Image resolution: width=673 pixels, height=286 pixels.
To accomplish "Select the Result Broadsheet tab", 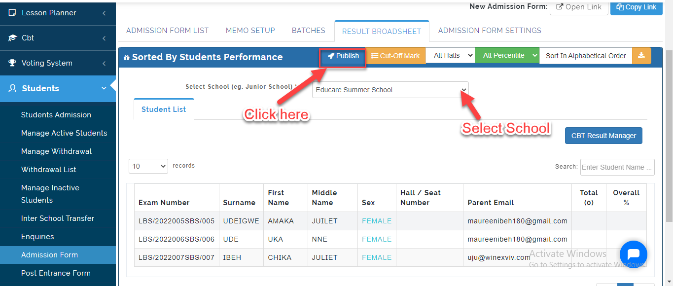I will (x=382, y=31).
